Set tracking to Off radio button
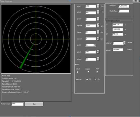 coord(87,79)
